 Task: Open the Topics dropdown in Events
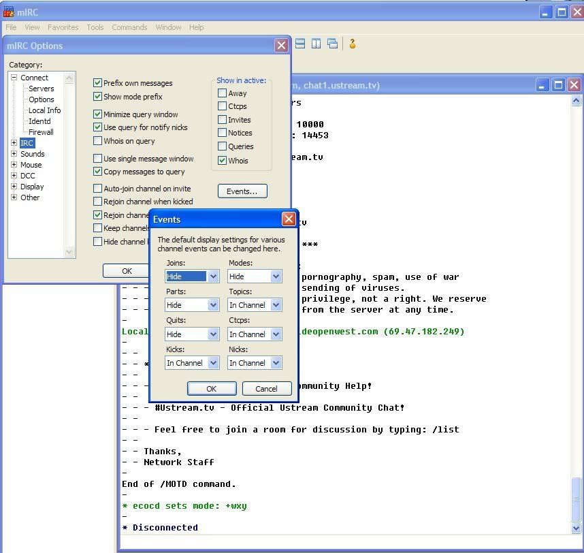tap(276, 305)
